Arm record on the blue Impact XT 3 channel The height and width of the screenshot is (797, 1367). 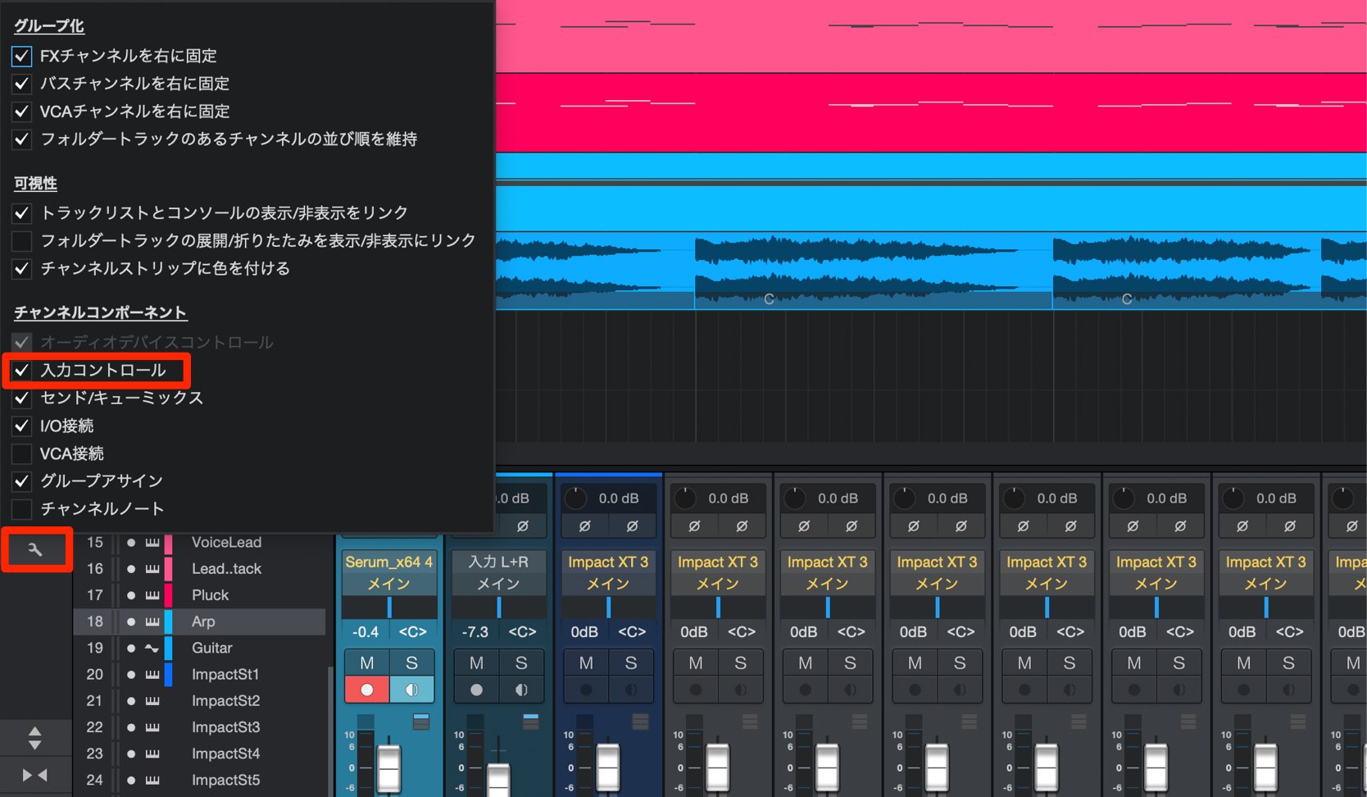(x=586, y=690)
